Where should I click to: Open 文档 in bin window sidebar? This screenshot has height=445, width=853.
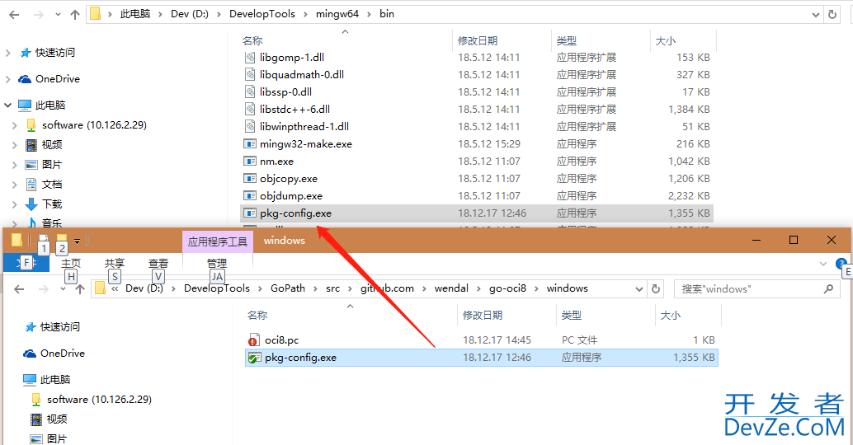point(44,185)
